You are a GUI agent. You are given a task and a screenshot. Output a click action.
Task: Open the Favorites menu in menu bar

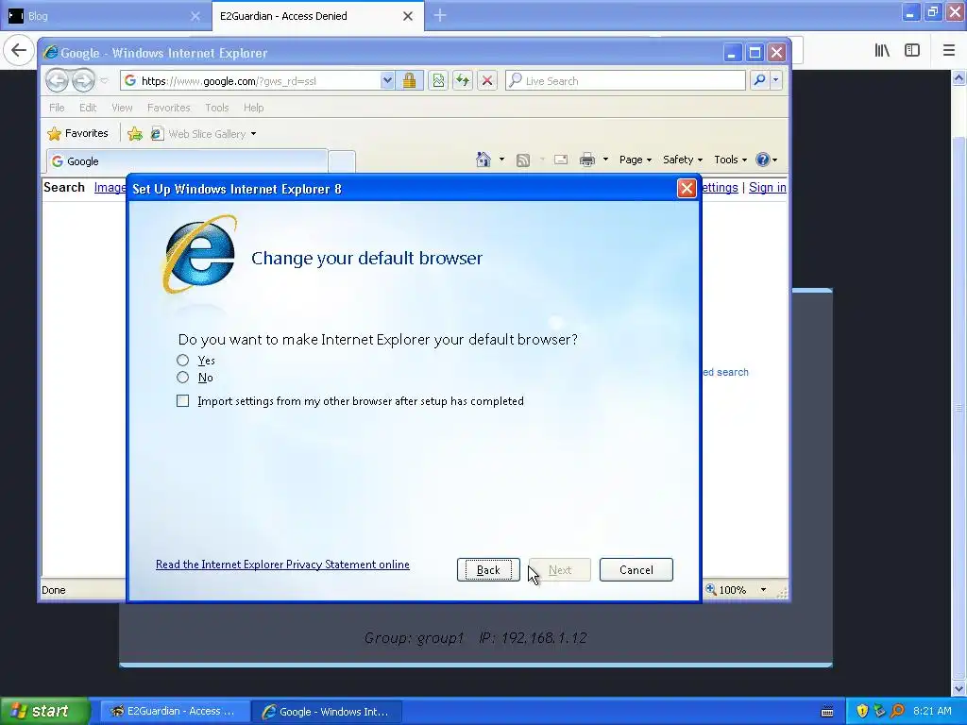pos(168,108)
